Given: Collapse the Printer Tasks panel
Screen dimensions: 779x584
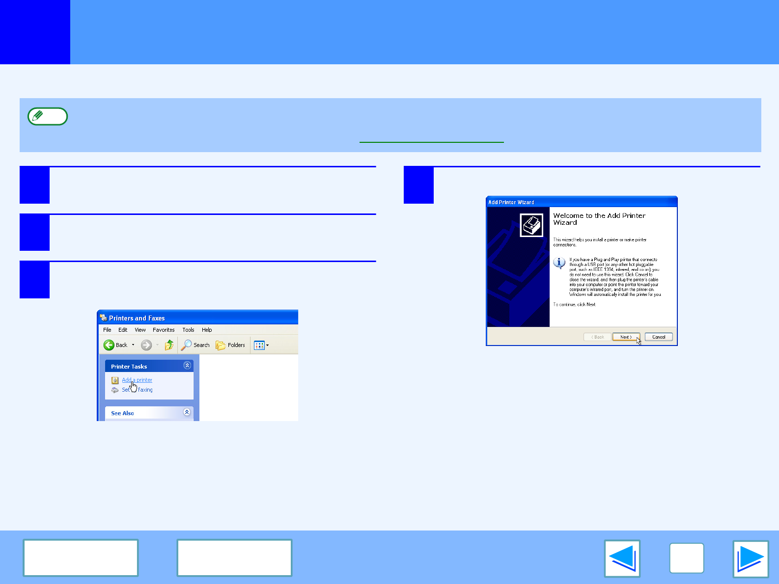Looking at the screenshot, I should pyautogui.click(x=187, y=366).
